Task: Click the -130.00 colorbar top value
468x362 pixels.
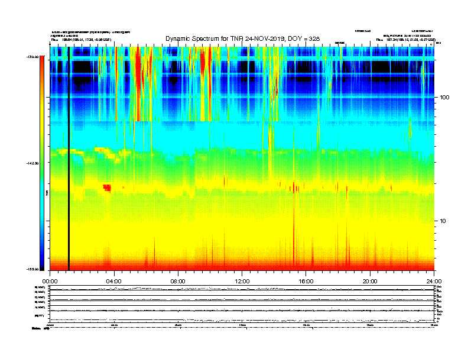Action: tap(32, 57)
